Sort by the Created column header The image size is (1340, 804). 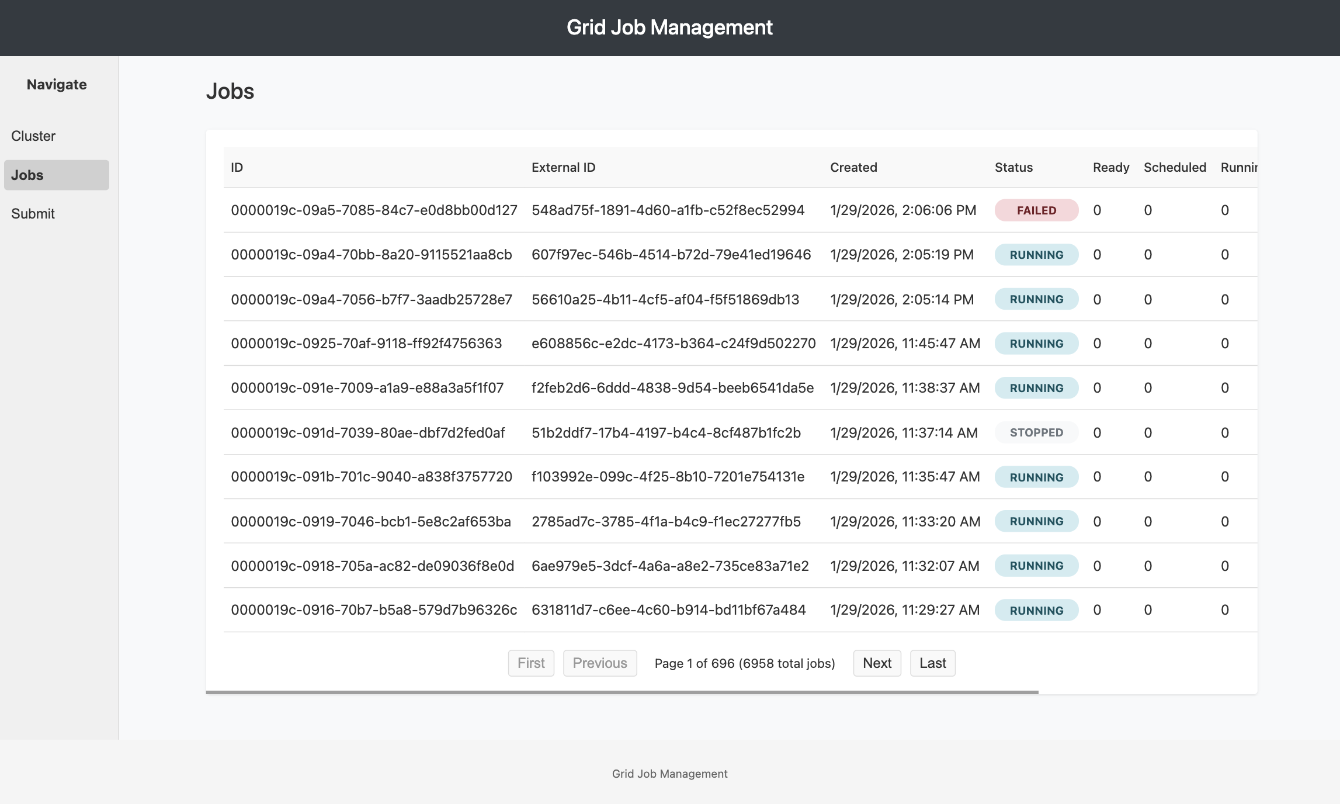point(853,167)
